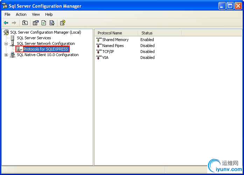Select Protocols for SQLEXPRESS tree item
This screenshot has height=175, width=244.
[46, 49]
